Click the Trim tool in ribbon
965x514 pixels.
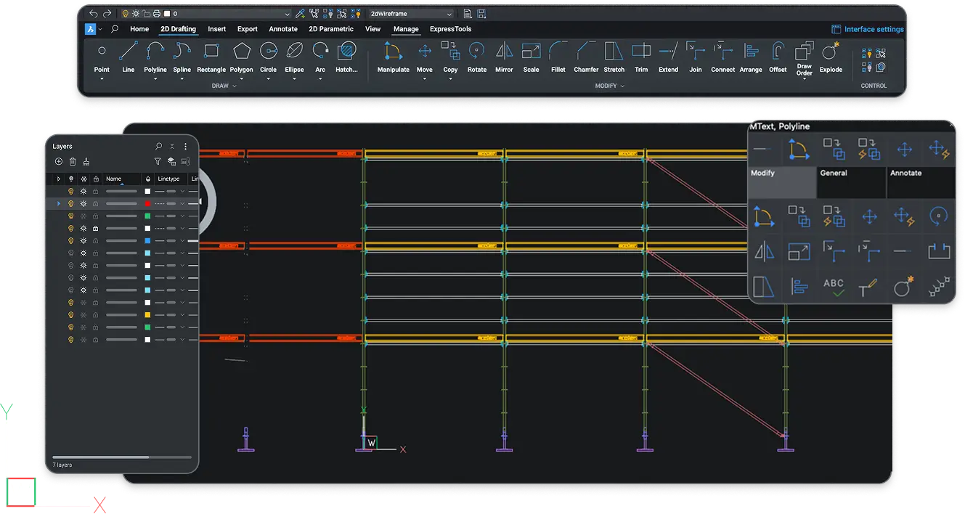point(640,52)
